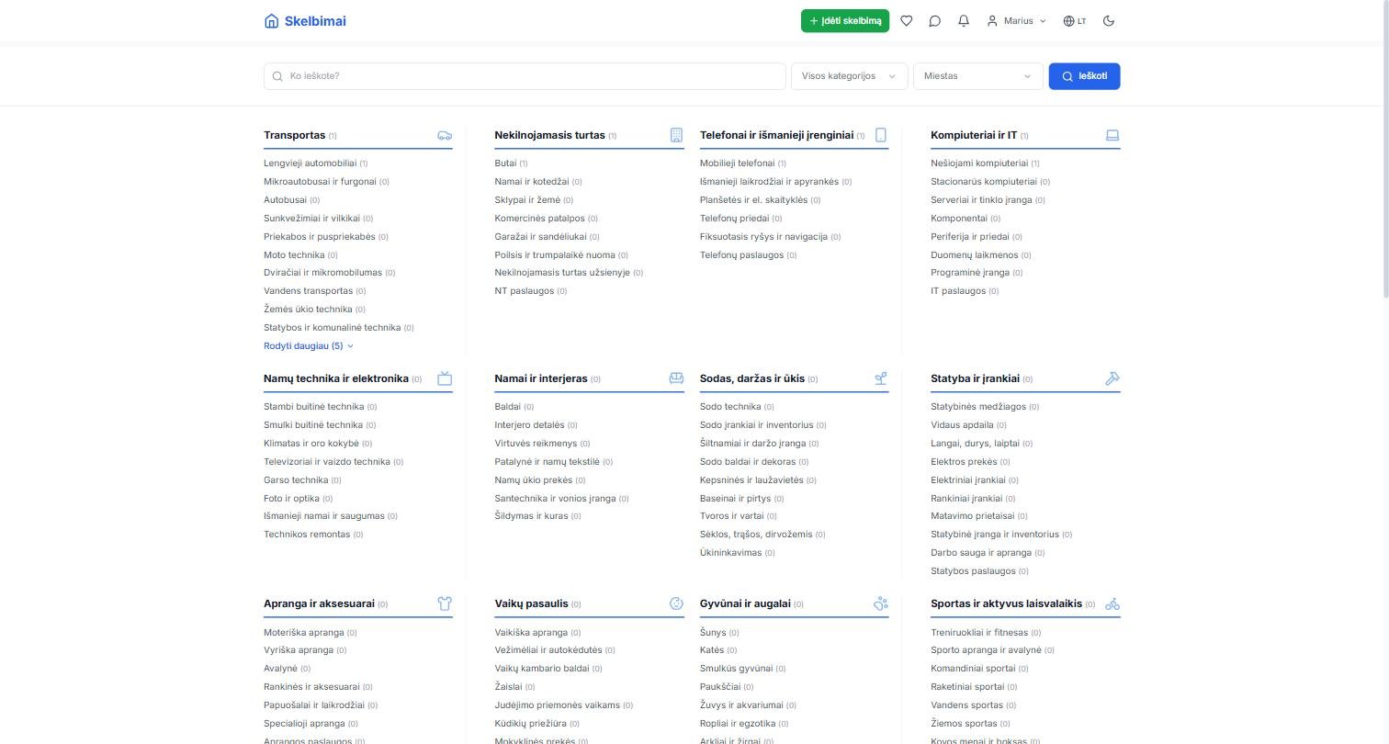Open the Transportas category heading
This screenshot has height=744, width=1389.
click(x=295, y=135)
